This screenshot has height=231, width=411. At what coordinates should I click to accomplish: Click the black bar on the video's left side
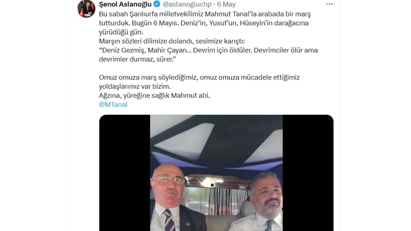click(125, 173)
